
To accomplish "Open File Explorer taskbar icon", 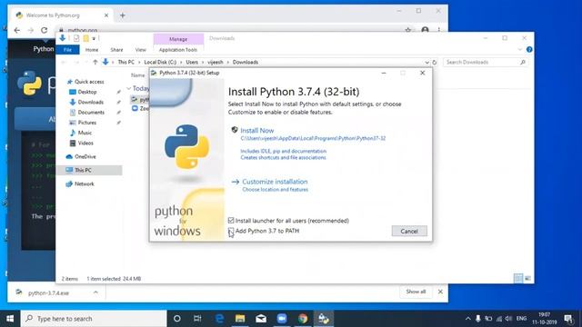I will [240, 319].
